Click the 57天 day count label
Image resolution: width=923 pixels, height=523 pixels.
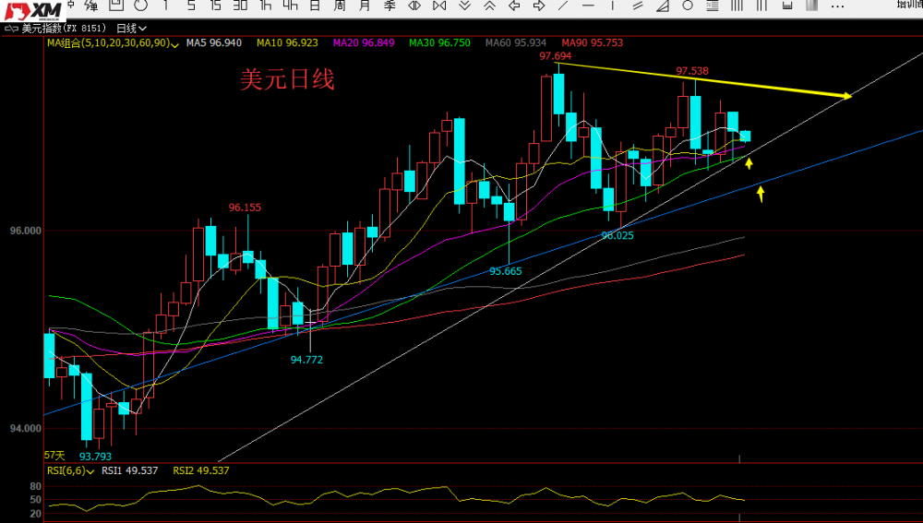click(54, 456)
